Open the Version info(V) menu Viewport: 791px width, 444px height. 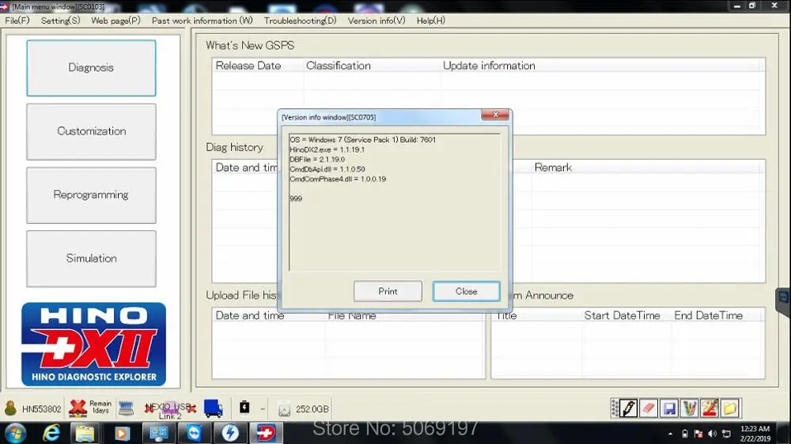point(377,21)
